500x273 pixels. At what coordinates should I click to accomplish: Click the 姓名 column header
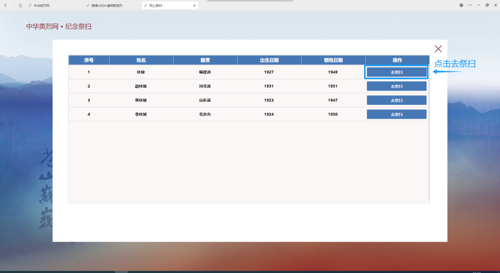click(x=141, y=60)
